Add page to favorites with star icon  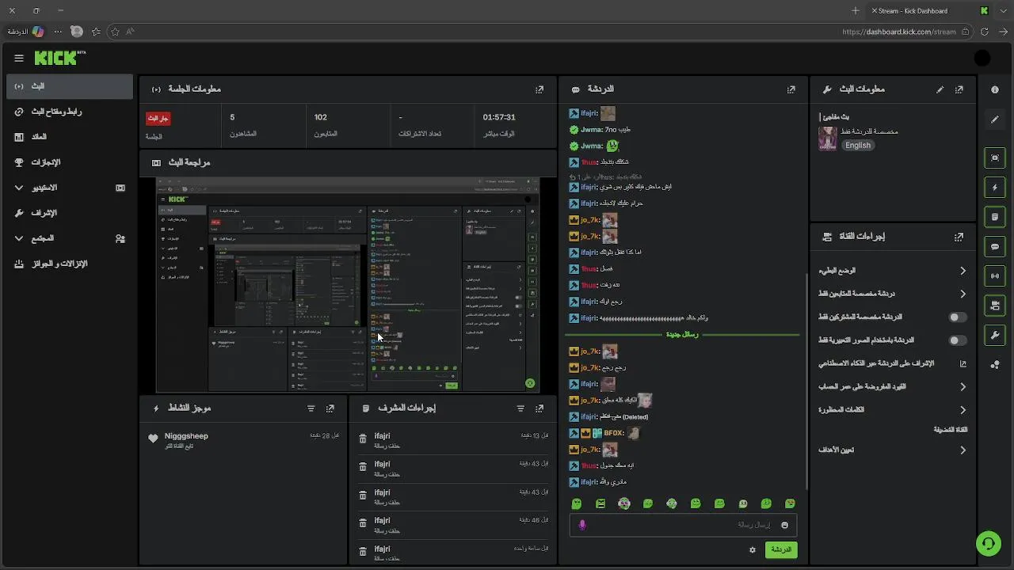pyautogui.click(x=115, y=32)
